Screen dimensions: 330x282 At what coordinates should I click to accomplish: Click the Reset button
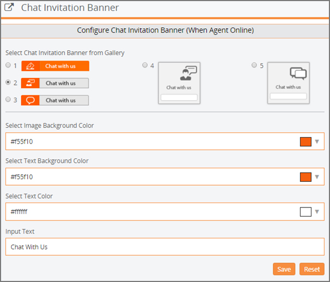(x=311, y=269)
